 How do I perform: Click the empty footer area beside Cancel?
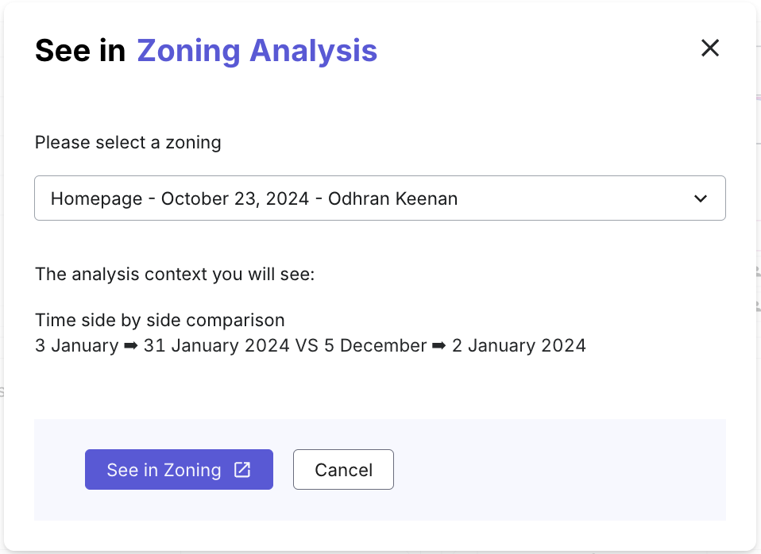[x=558, y=470]
